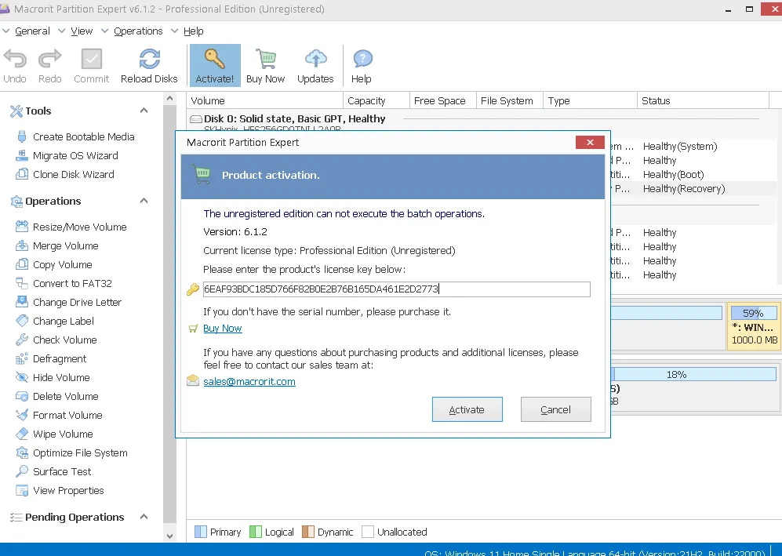This screenshot has width=782, height=556.
Task: Choose Optimize File System
Action: [x=72, y=452]
